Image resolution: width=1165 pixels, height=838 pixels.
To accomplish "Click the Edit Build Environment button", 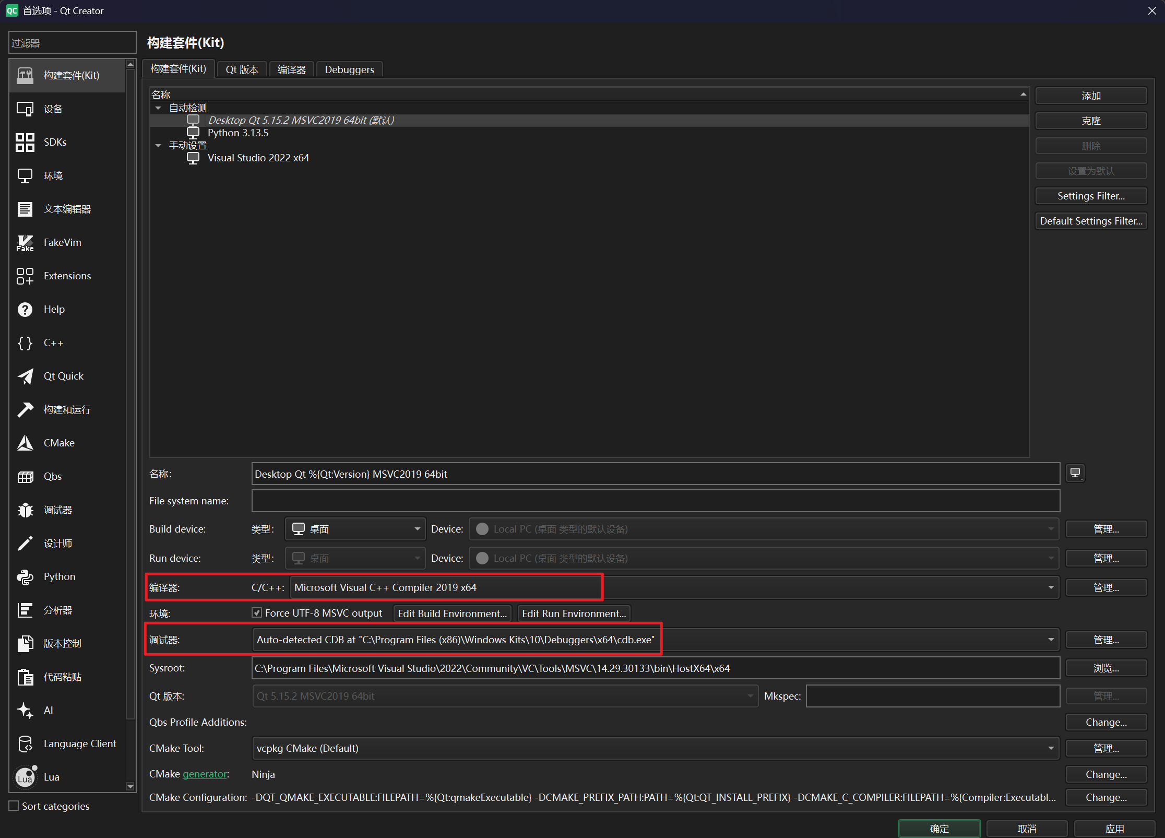I will [452, 613].
